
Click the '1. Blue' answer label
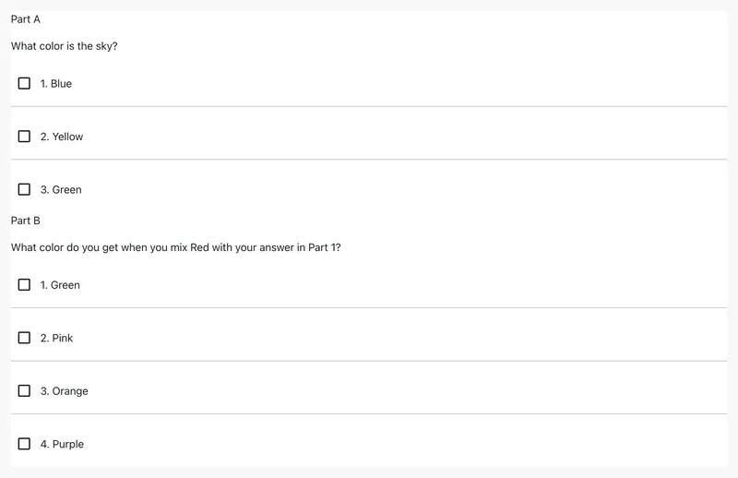click(56, 84)
